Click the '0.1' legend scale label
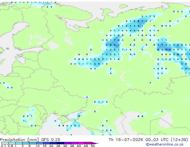 coord(3,146)
